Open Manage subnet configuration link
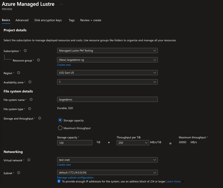Viewport: 223px width, 188px height. pyautogui.click(x=75, y=178)
